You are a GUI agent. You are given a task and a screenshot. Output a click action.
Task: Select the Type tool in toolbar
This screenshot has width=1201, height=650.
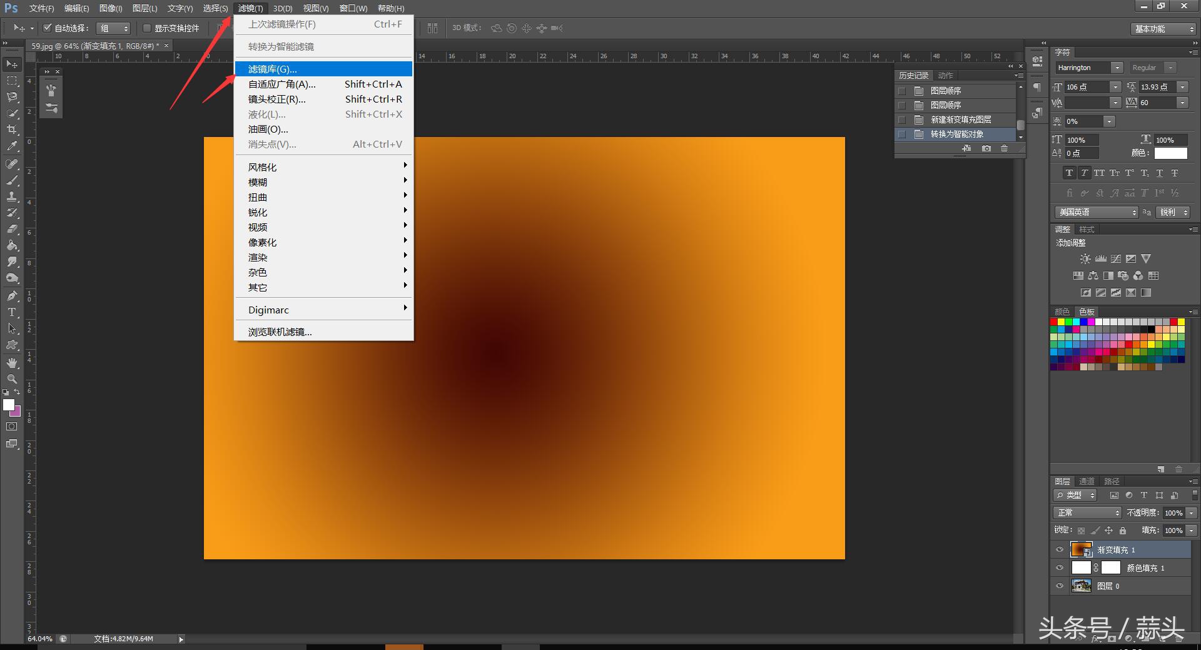point(12,312)
